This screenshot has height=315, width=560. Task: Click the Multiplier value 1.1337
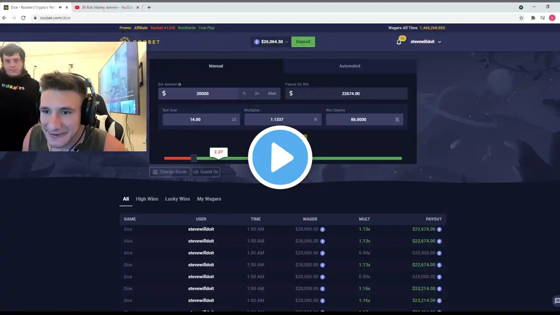coord(277,119)
